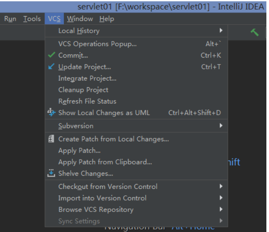Select Checkout from Version Control entry
269x232 pixels.
click(136, 186)
